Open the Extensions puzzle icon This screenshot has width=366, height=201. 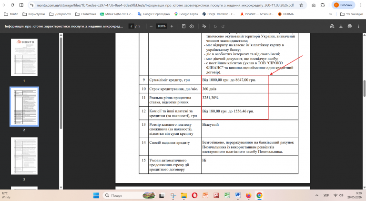tap(322, 5)
